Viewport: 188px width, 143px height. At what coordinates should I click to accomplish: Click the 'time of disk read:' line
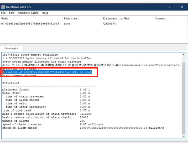point(46,110)
